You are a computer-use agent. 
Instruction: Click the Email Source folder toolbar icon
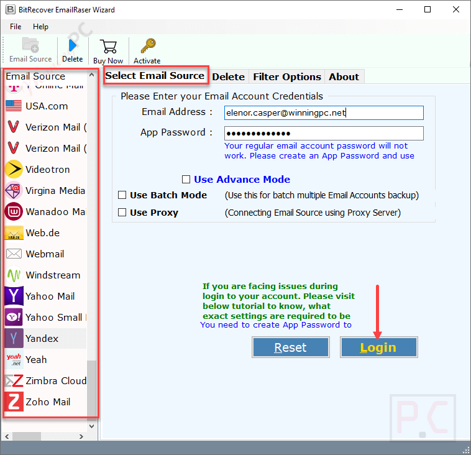tap(30, 45)
